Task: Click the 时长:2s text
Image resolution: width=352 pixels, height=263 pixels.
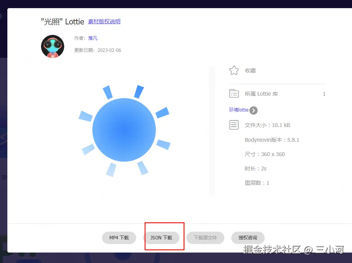Action: click(x=255, y=168)
